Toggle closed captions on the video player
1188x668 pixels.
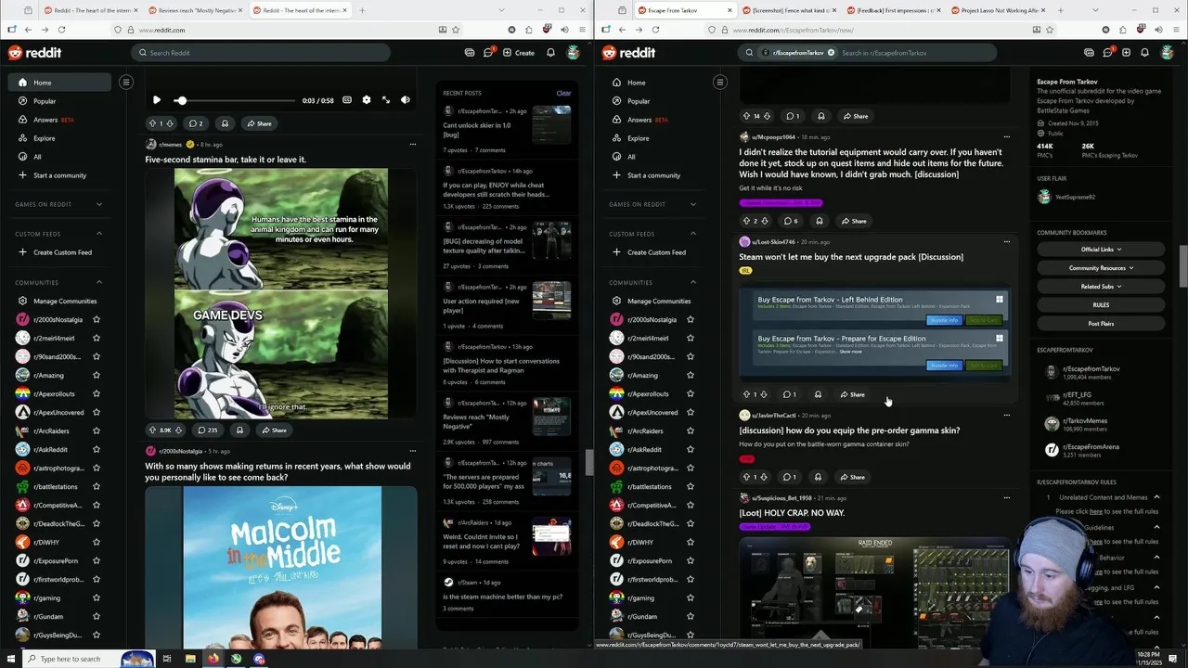347,100
